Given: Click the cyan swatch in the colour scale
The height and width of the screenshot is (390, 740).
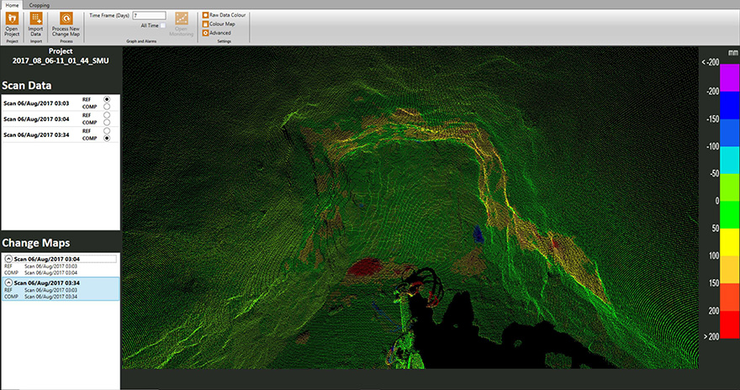Looking at the screenshot, I should click(730, 160).
